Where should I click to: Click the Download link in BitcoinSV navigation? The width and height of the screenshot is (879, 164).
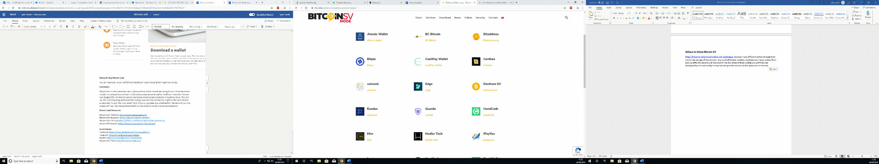click(445, 18)
